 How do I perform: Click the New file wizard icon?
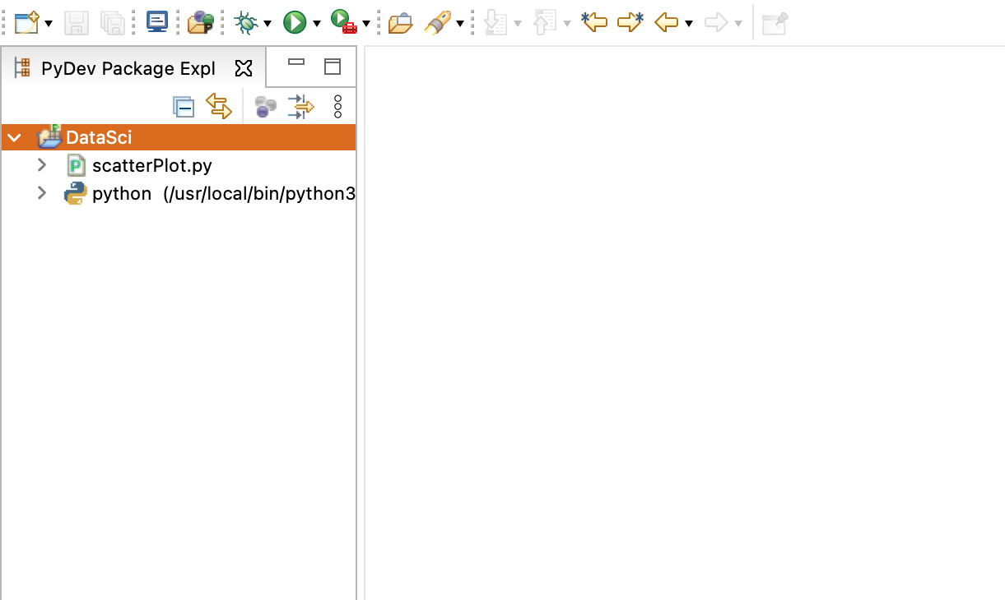pyautogui.click(x=26, y=22)
